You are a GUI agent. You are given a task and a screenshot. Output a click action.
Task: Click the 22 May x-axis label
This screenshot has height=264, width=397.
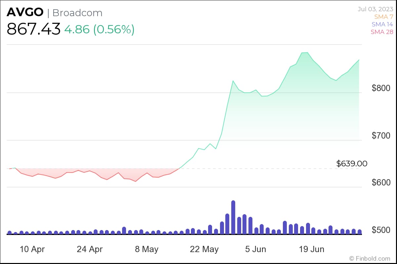(204, 249)
